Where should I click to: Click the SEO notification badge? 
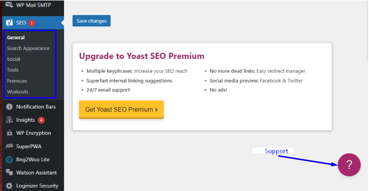pos(32,23)
